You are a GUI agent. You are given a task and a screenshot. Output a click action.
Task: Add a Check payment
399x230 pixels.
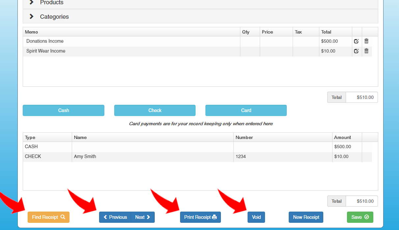click(x=155, y=110)
